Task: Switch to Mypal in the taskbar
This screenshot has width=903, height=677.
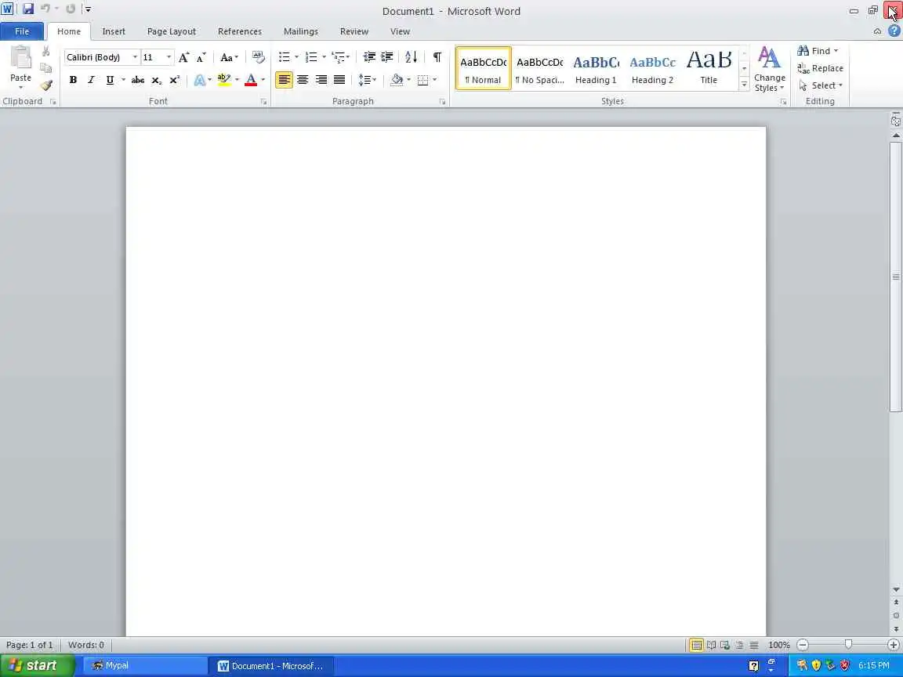Action: 145,665
